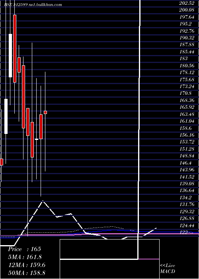This screenshot has height=279, width=199.
Task: Click the price label 168.36
Action: pos(187,100)
